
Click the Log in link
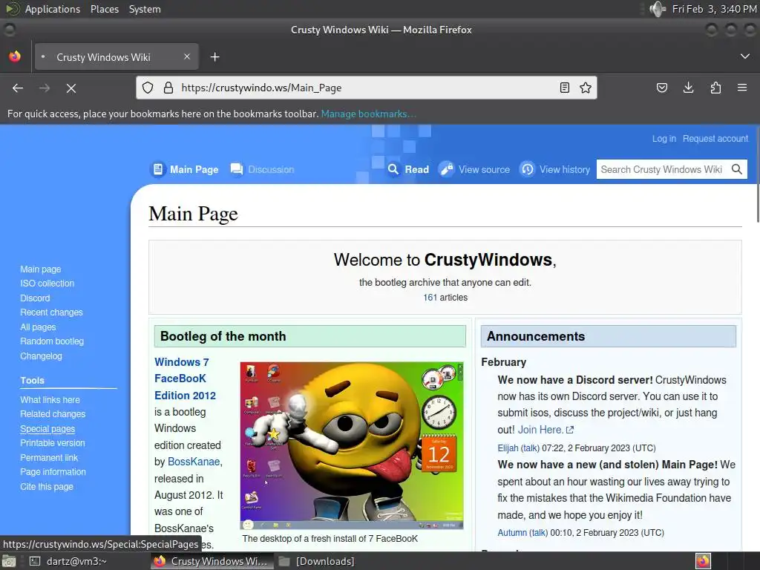tap(664, 139)
